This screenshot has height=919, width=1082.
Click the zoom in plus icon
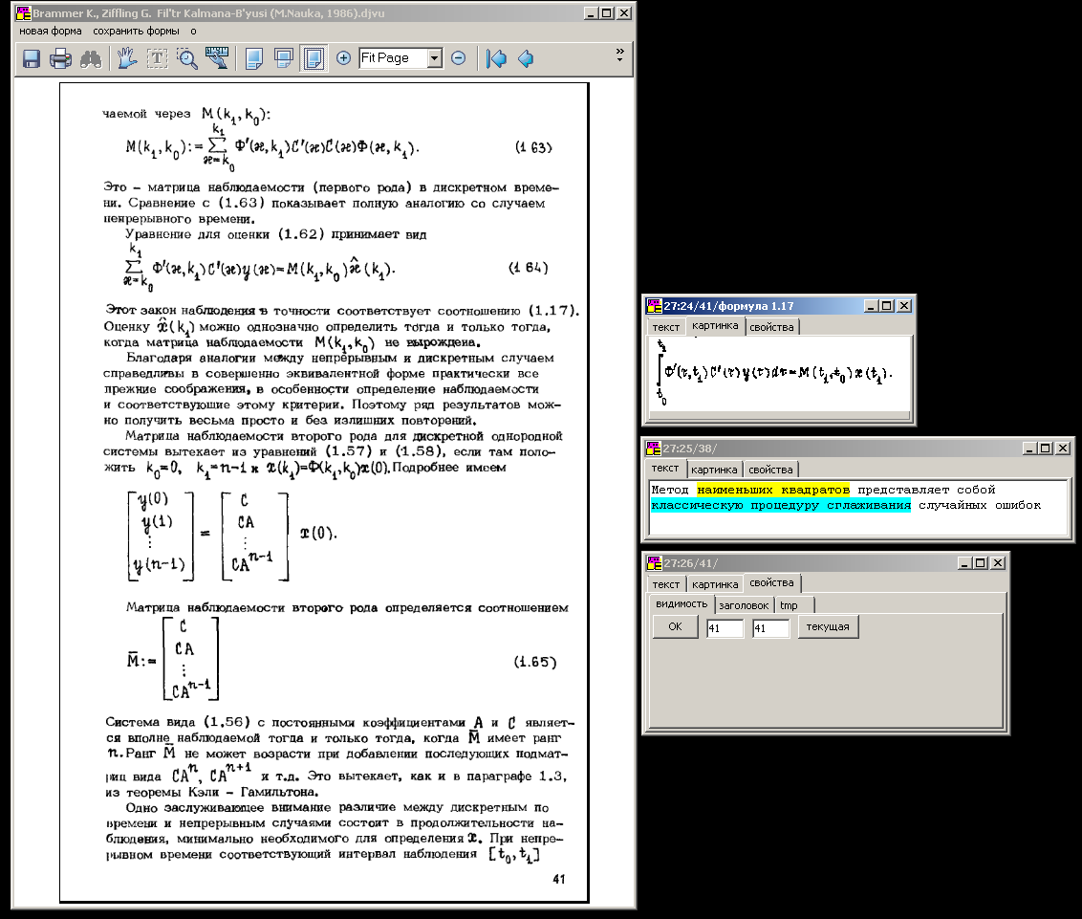click(344, 58)
